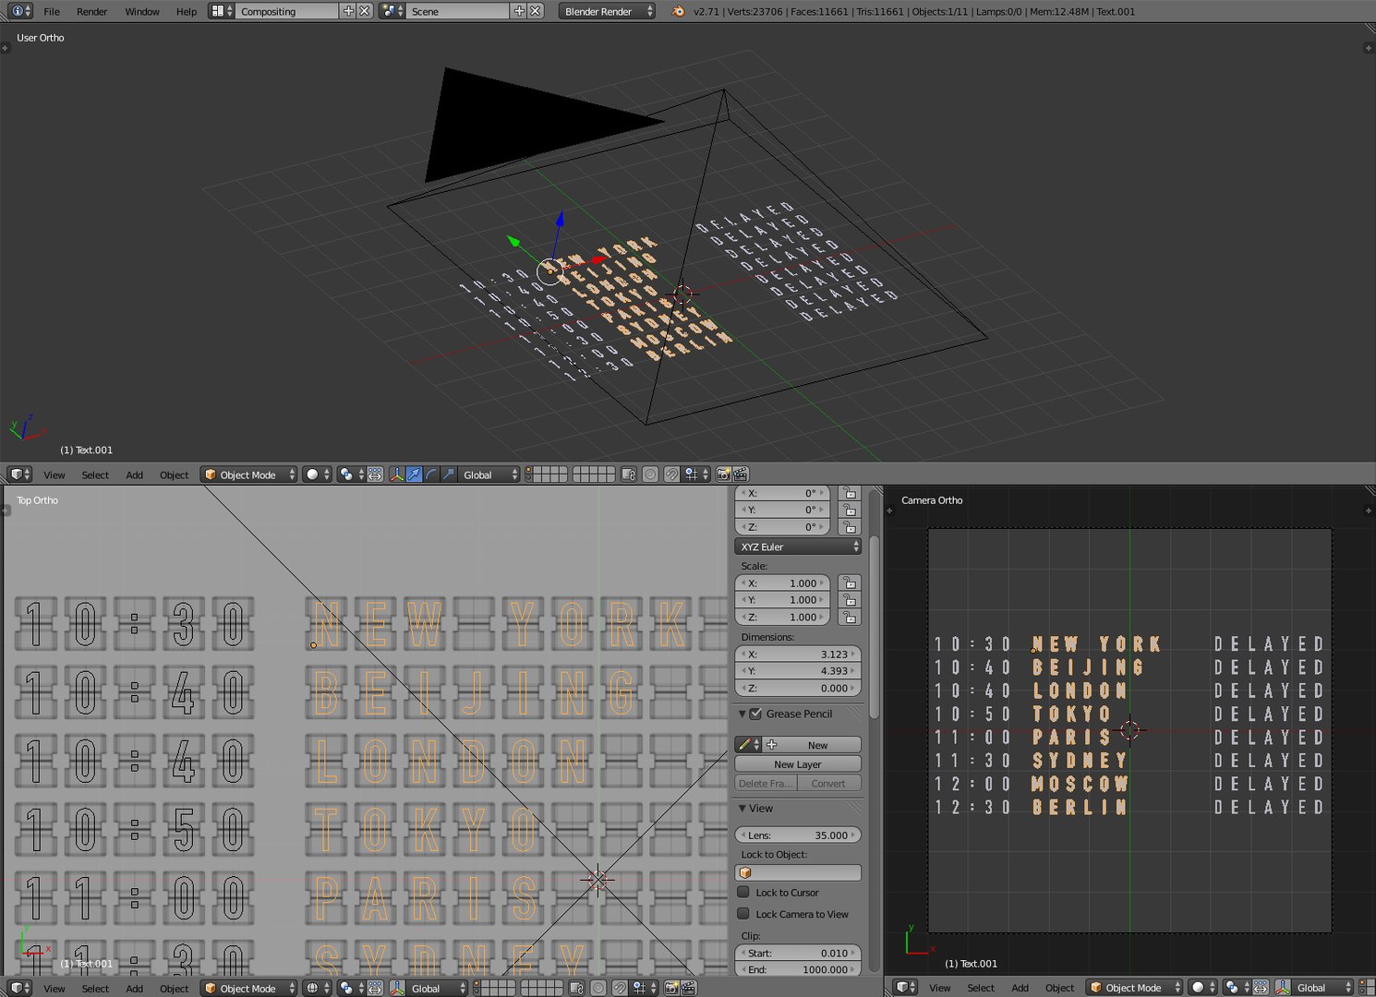Open Object Mode dropdown in main 3D view
Viewport: 1376px width, 997px height.
(x=249, y=474)
